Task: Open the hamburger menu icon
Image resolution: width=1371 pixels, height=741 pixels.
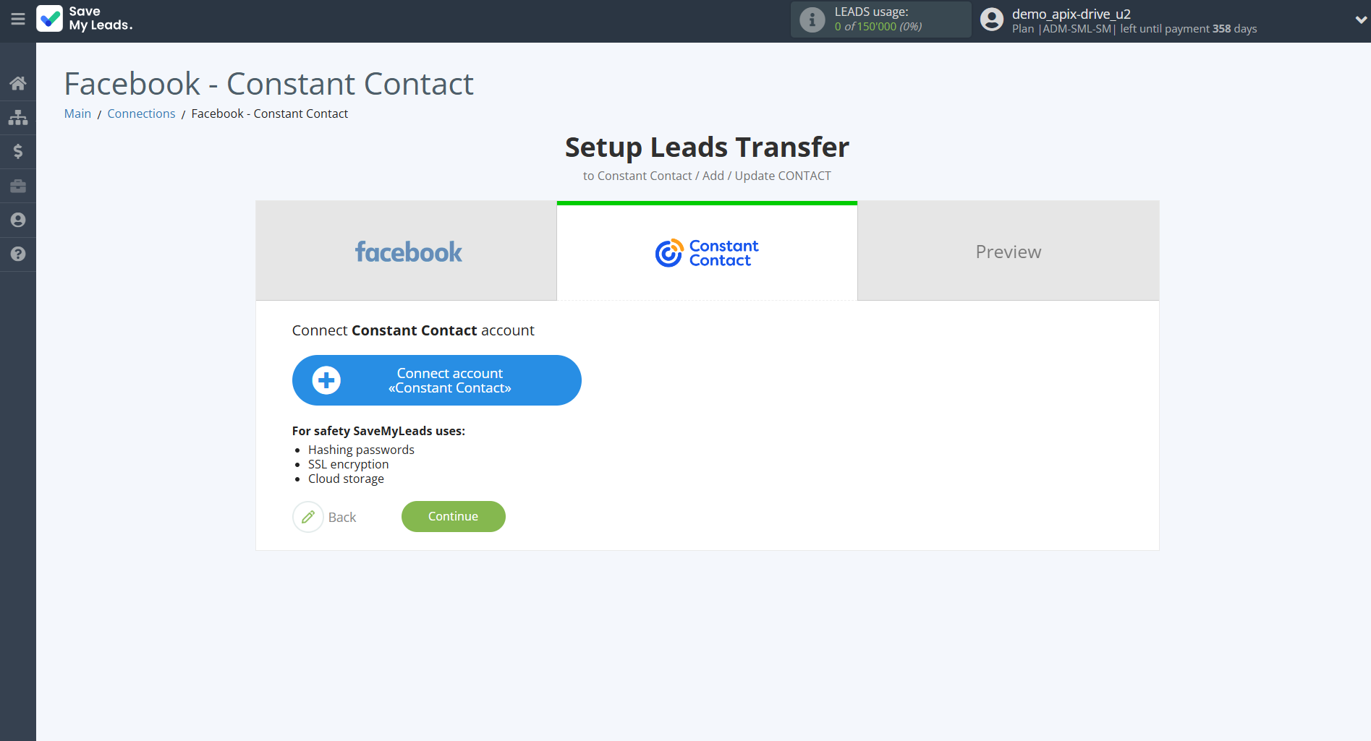Action: pos(18,20)
